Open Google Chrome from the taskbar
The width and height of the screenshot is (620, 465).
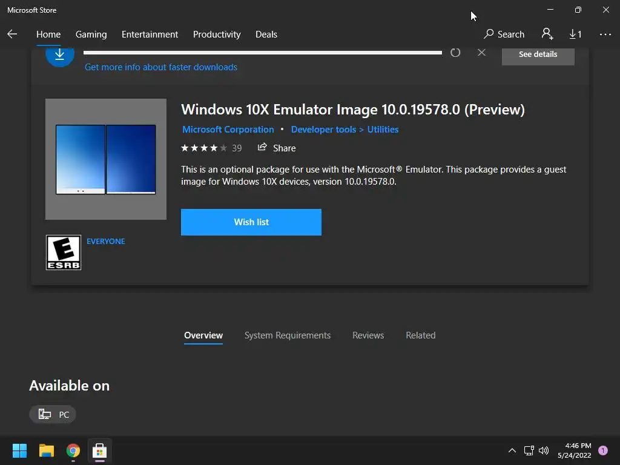click(73, 450)
